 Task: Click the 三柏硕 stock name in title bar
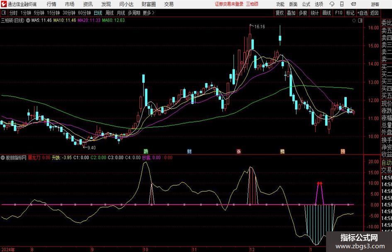coord(252,4)
